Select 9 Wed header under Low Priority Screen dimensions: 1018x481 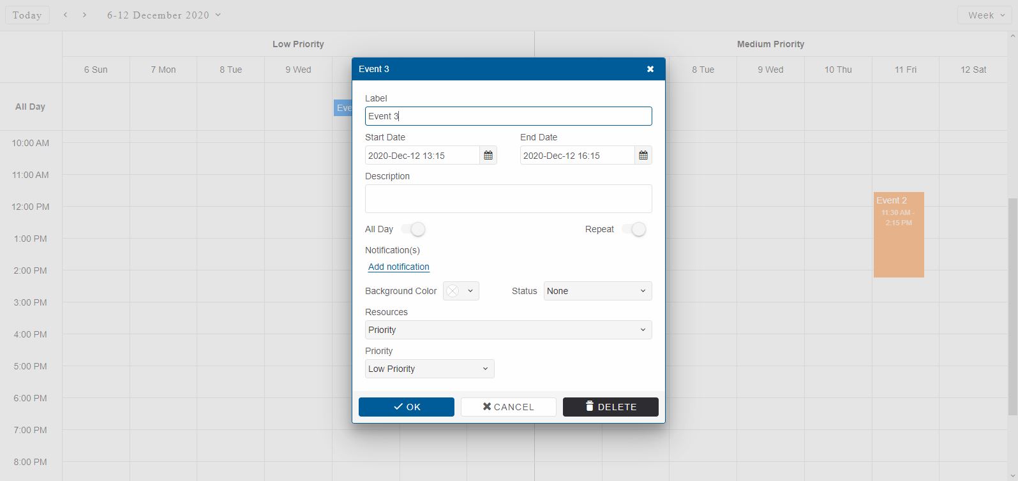coord(298,70)
